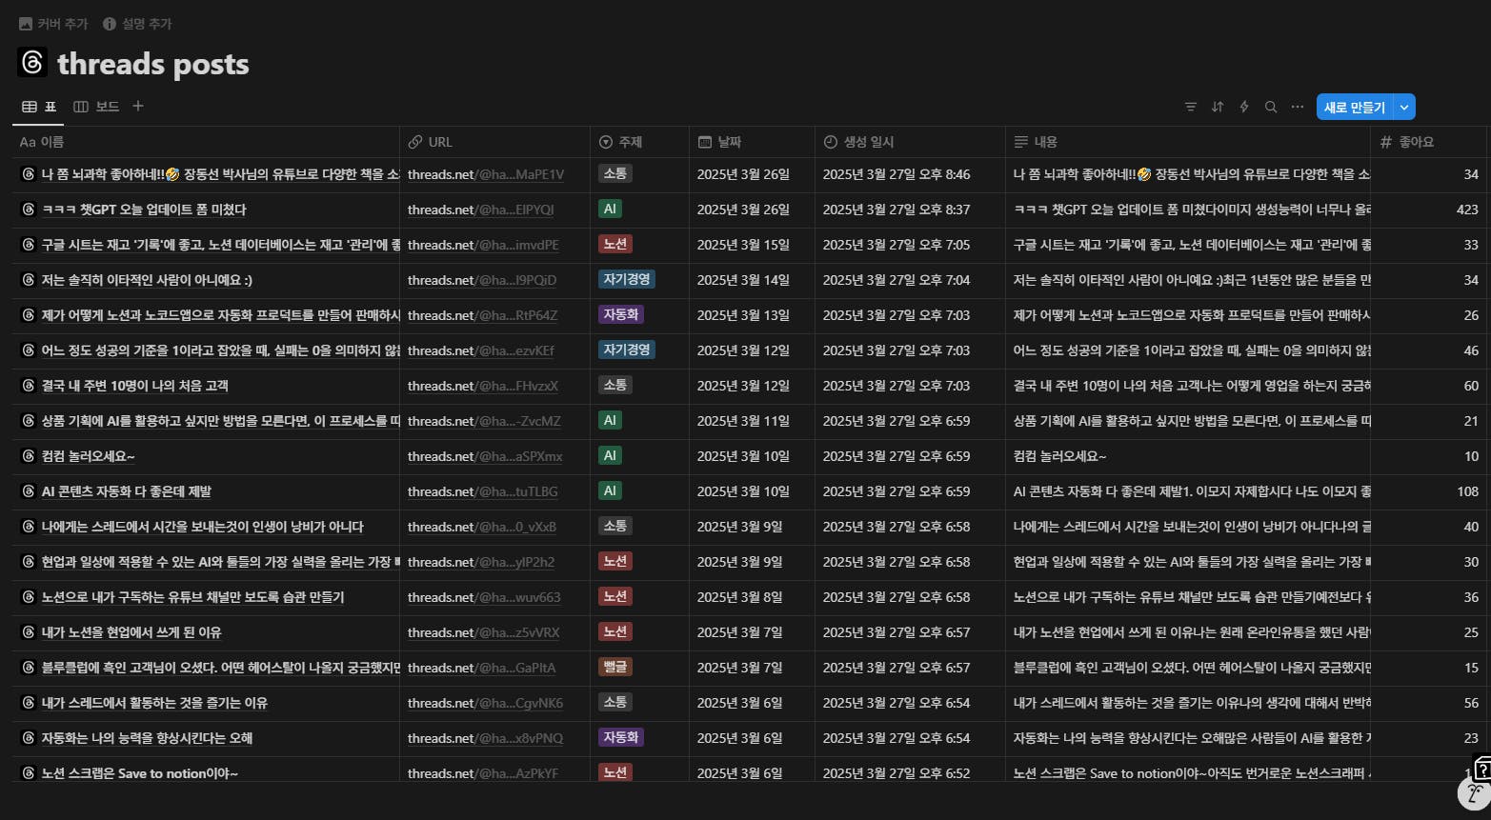Open the threads.net link ending imvdPE
The height and width of the screenshot is (820, 1491).
[x=483, y=245]
